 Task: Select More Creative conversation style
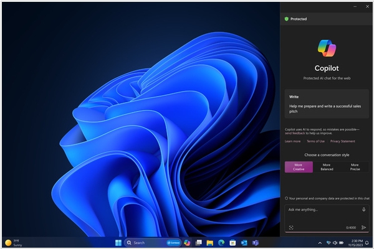299,167
